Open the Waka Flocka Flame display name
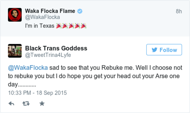 [x=50, y=11]
